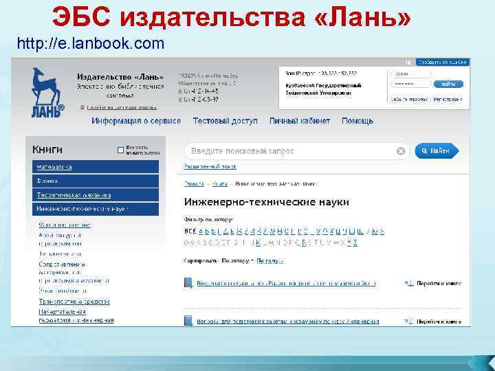Focus the password input field
This screenshot has height=371, width=495.
410,84
